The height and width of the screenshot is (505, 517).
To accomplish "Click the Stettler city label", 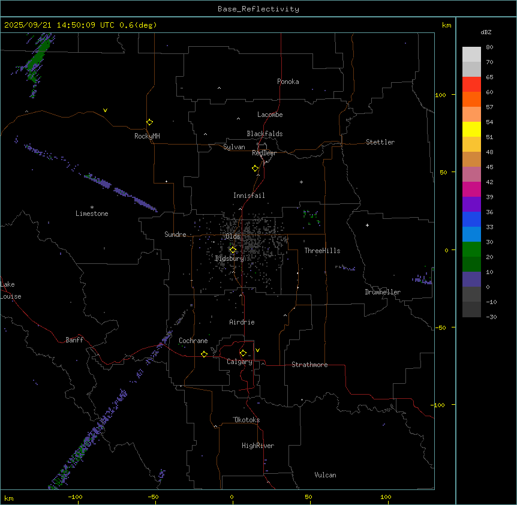I will pyautogui.click(x=380, y=142).
